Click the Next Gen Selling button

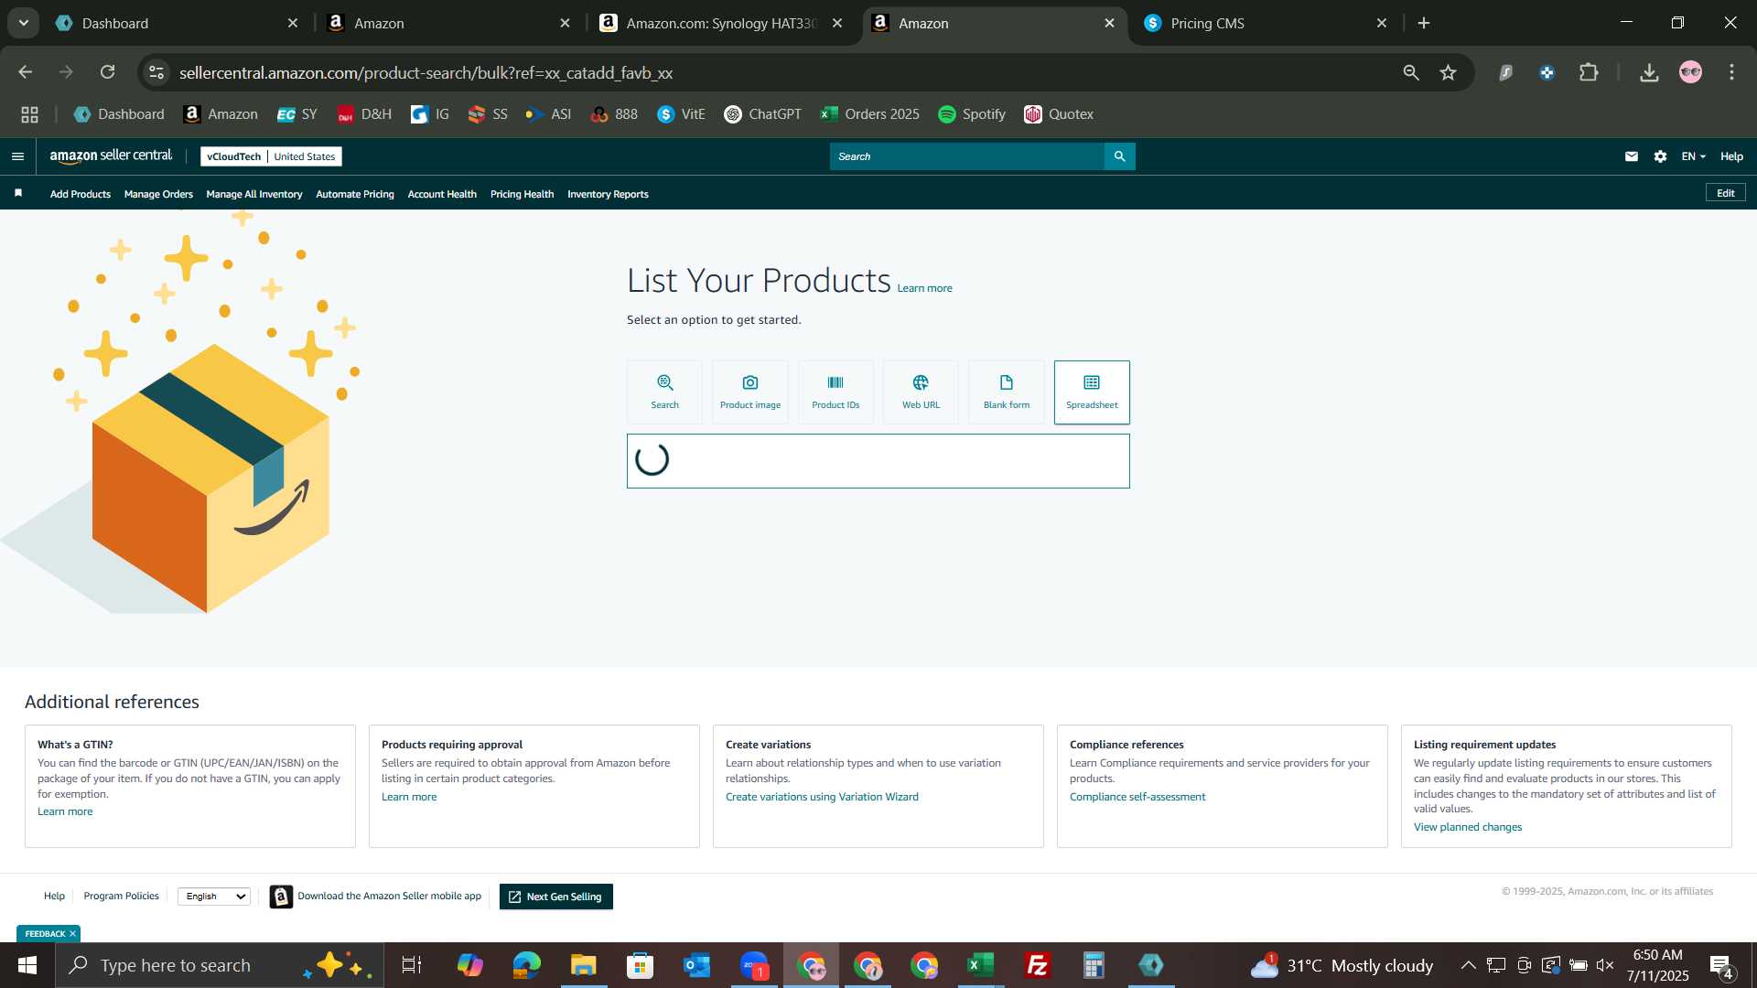[x=556, y=897]
